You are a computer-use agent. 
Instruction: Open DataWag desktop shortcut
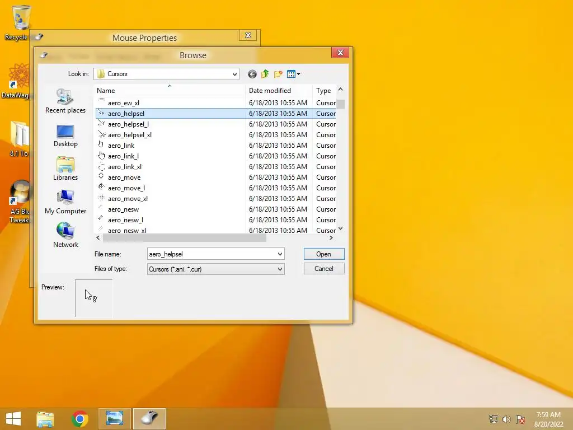15,81
